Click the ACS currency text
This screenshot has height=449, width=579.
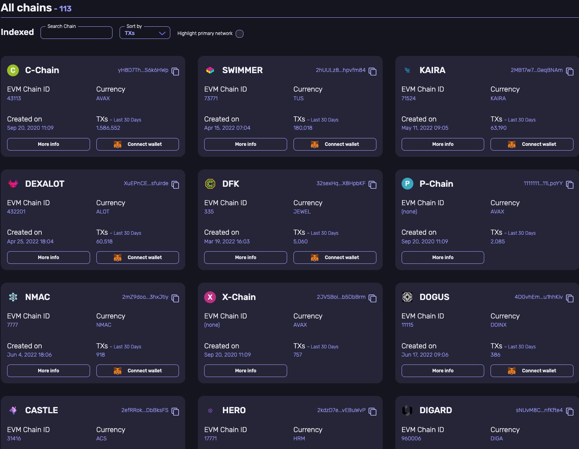click(101, 438)
